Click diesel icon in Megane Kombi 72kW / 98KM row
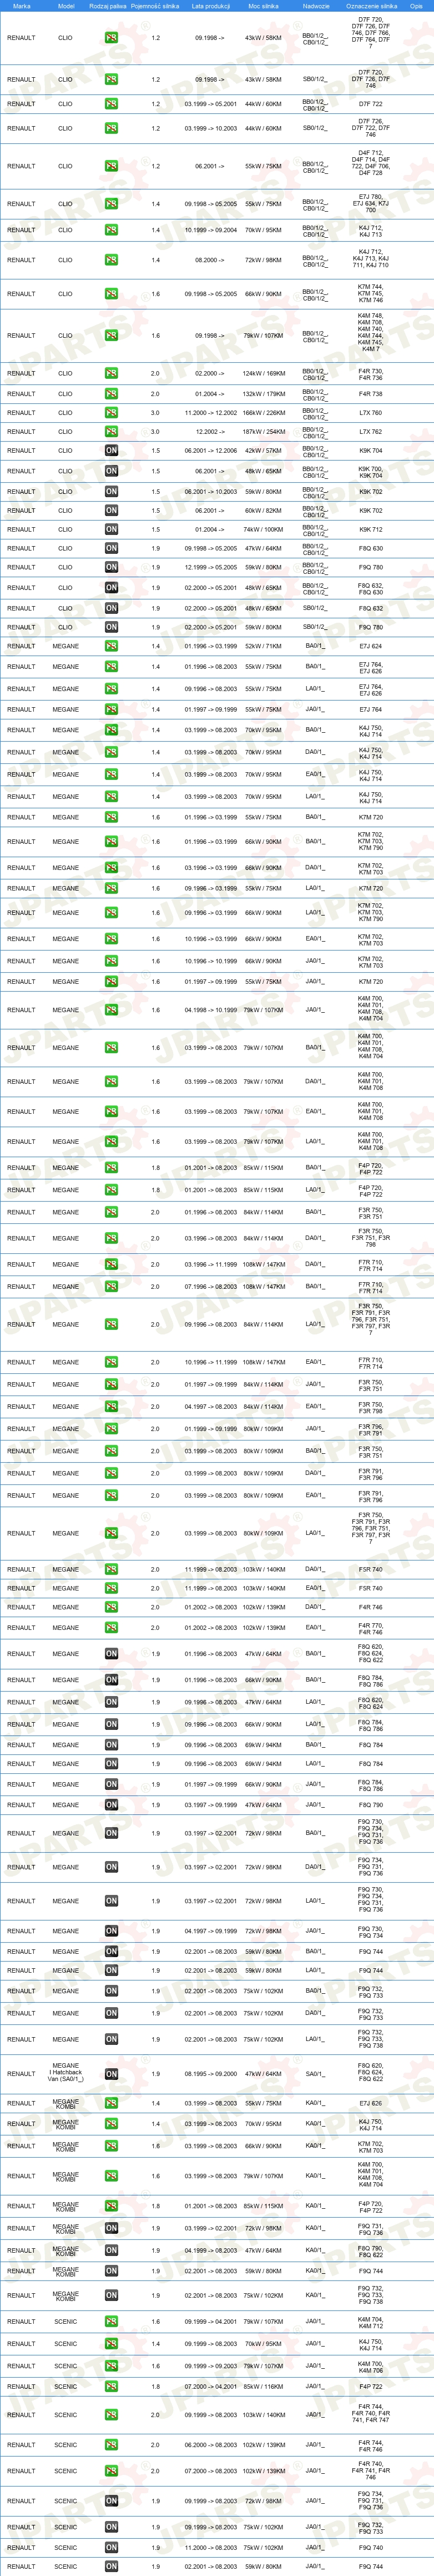This screenshot has width=434, height=2576. [x=111, y=2228]
